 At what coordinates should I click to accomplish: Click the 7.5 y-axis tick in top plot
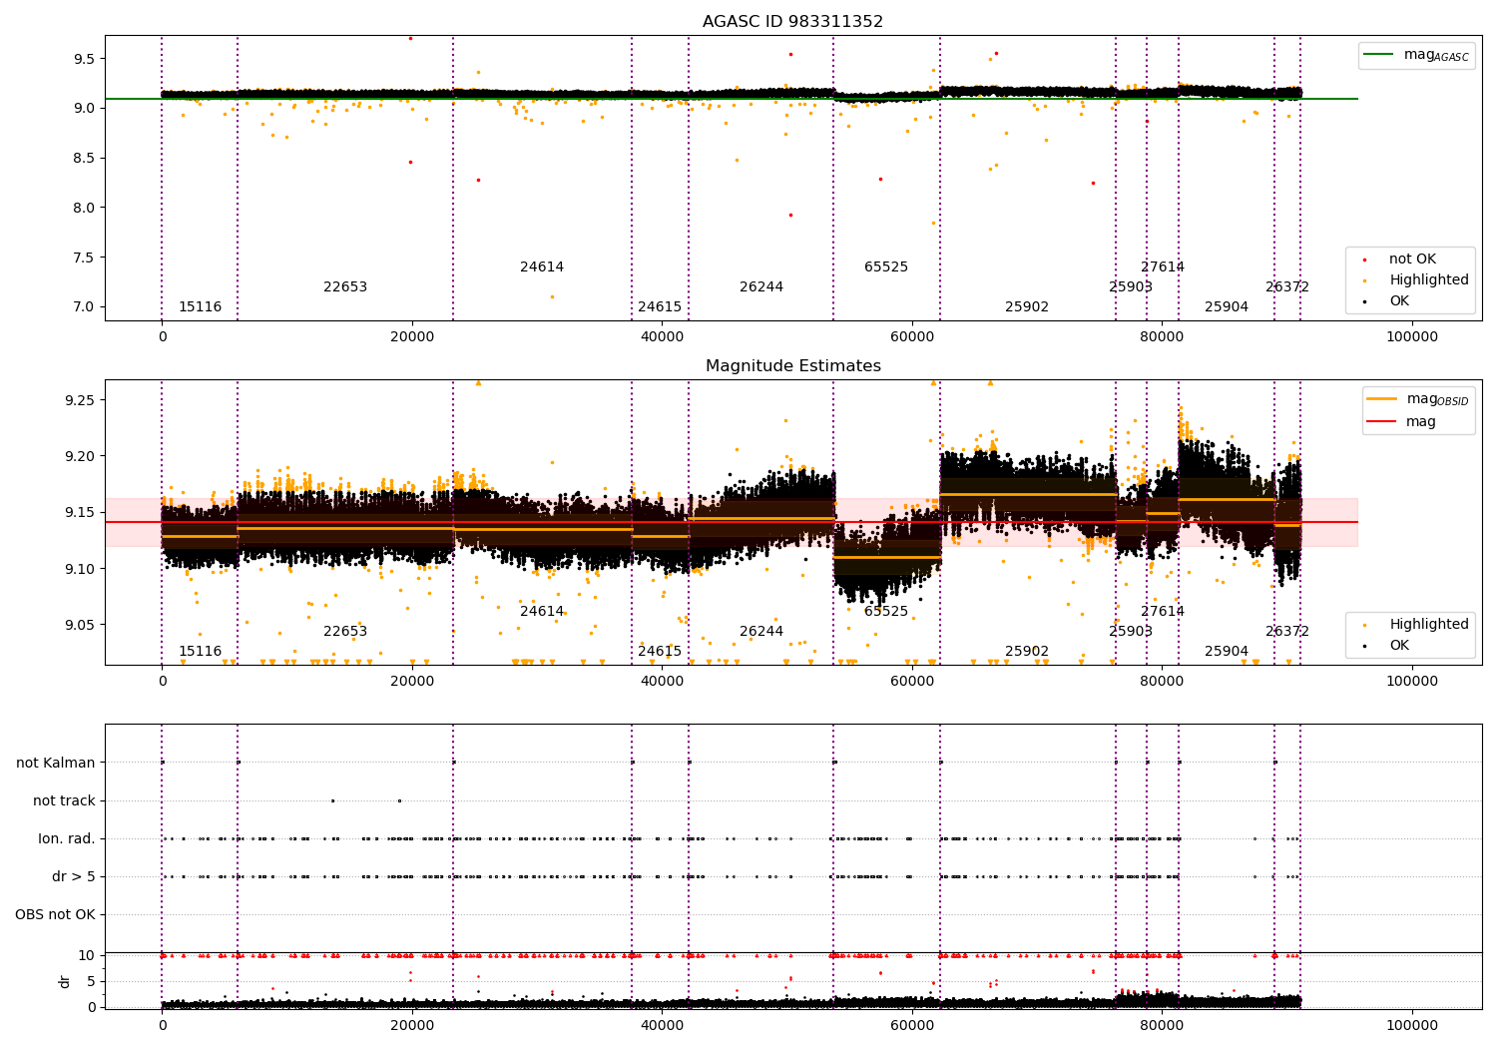(85, 258)
